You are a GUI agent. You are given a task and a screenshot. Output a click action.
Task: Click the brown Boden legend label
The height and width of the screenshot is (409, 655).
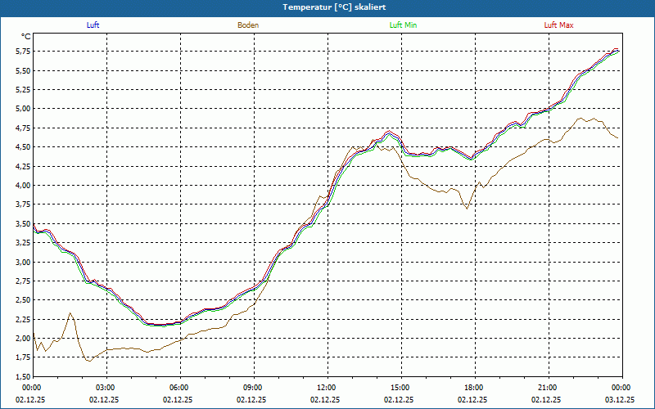pos(248,25)
